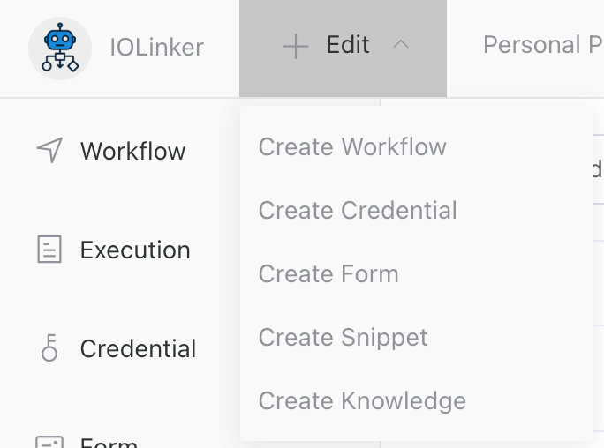Open Form in the sidebar
This screenshot has width=604, height=448.
(x=108, y=443)
